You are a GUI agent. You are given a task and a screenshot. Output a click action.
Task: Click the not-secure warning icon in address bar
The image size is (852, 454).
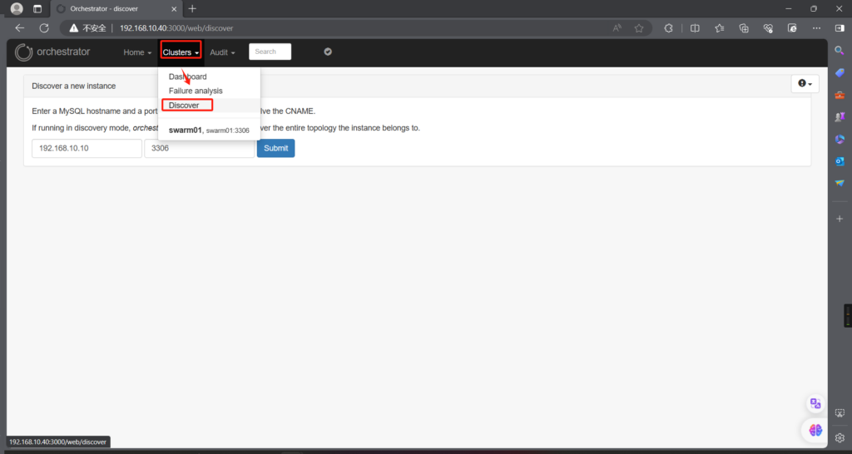(73, 28)
